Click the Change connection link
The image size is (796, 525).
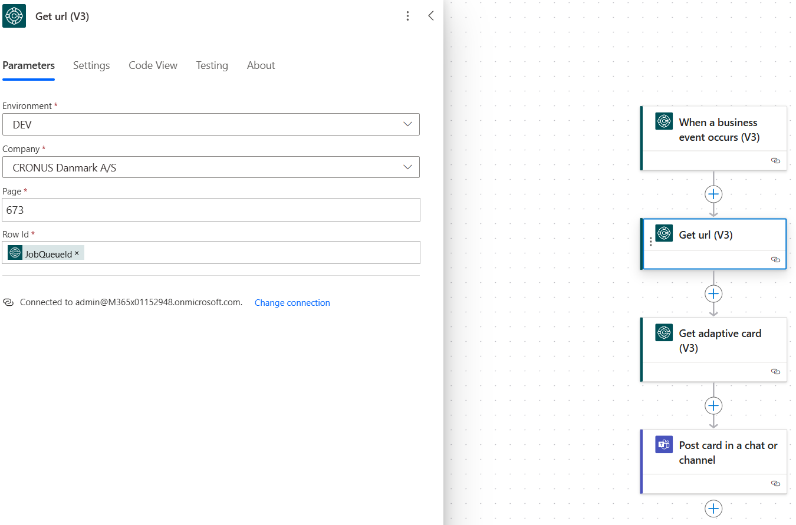click(x=292, y=303)
